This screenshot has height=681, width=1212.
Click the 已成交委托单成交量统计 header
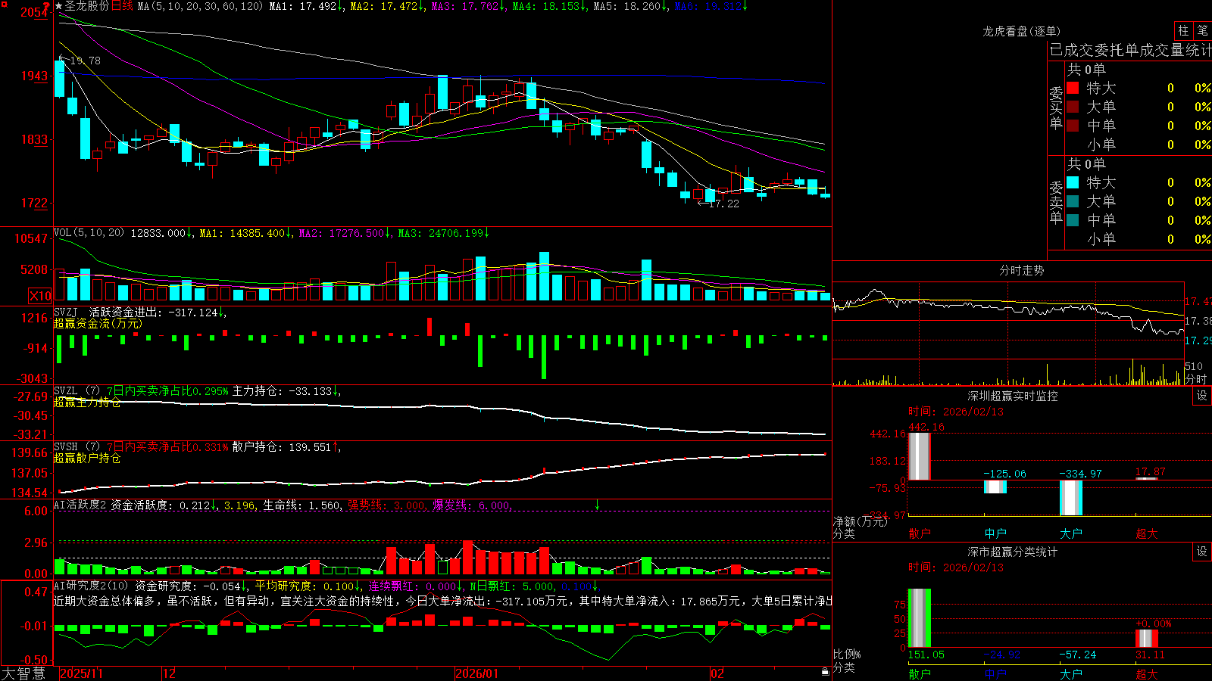1130,51
